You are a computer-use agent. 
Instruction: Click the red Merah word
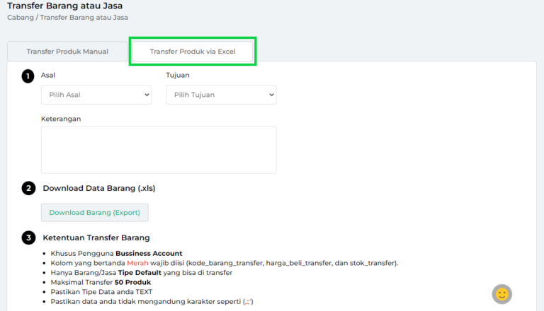138,263
